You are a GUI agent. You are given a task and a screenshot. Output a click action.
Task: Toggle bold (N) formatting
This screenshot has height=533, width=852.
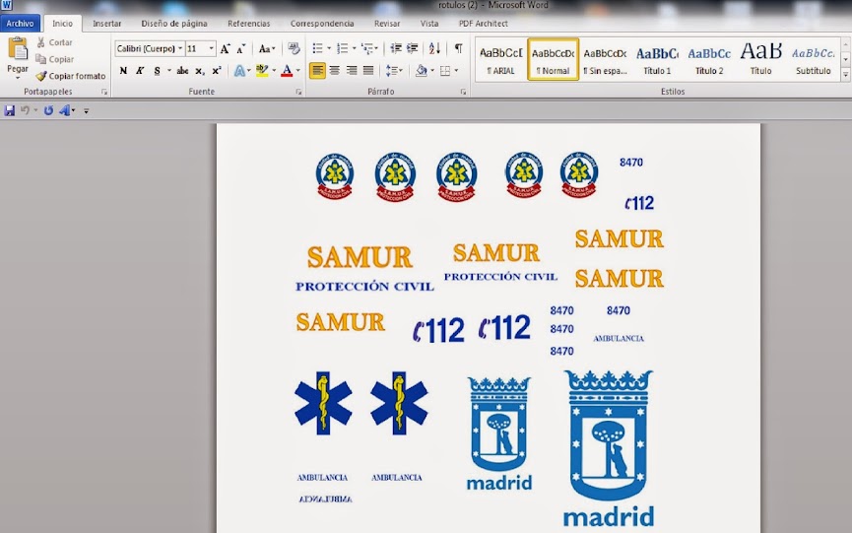[x=123, y=71]
